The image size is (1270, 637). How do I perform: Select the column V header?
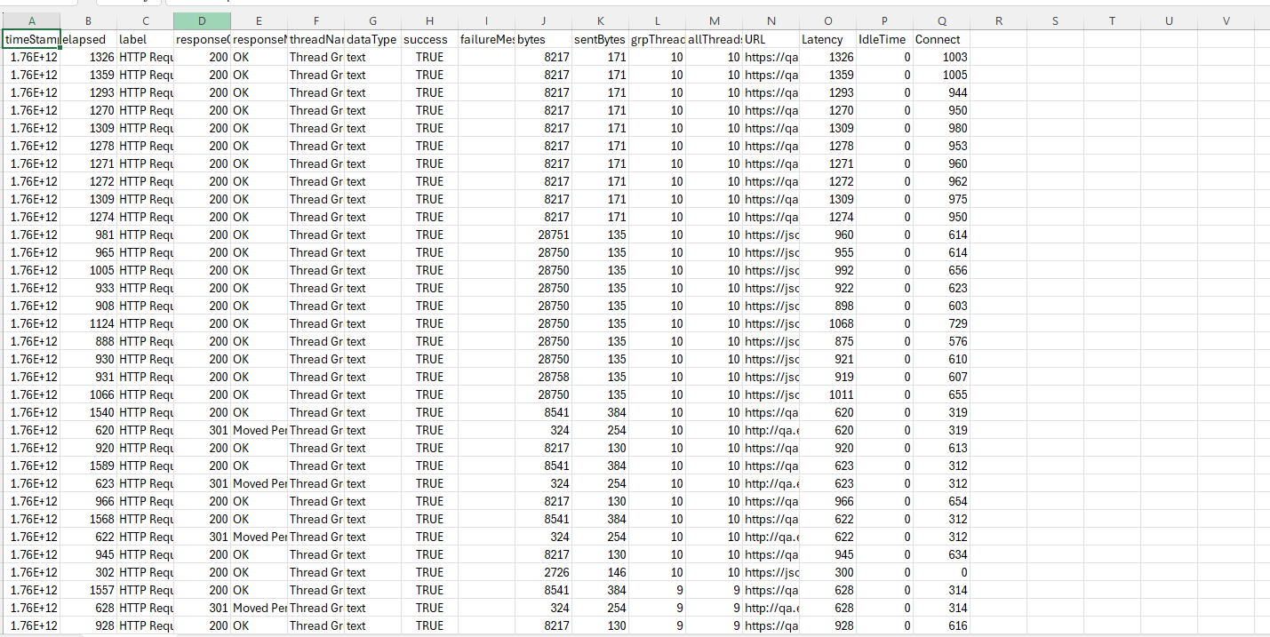pos(1226,20)
